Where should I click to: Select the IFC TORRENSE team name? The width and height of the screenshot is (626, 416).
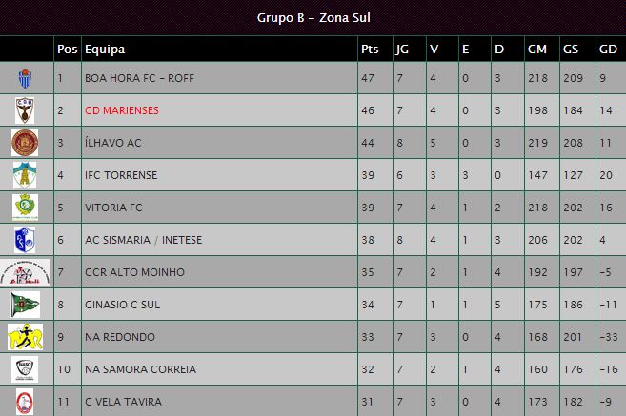coord(121,175)
